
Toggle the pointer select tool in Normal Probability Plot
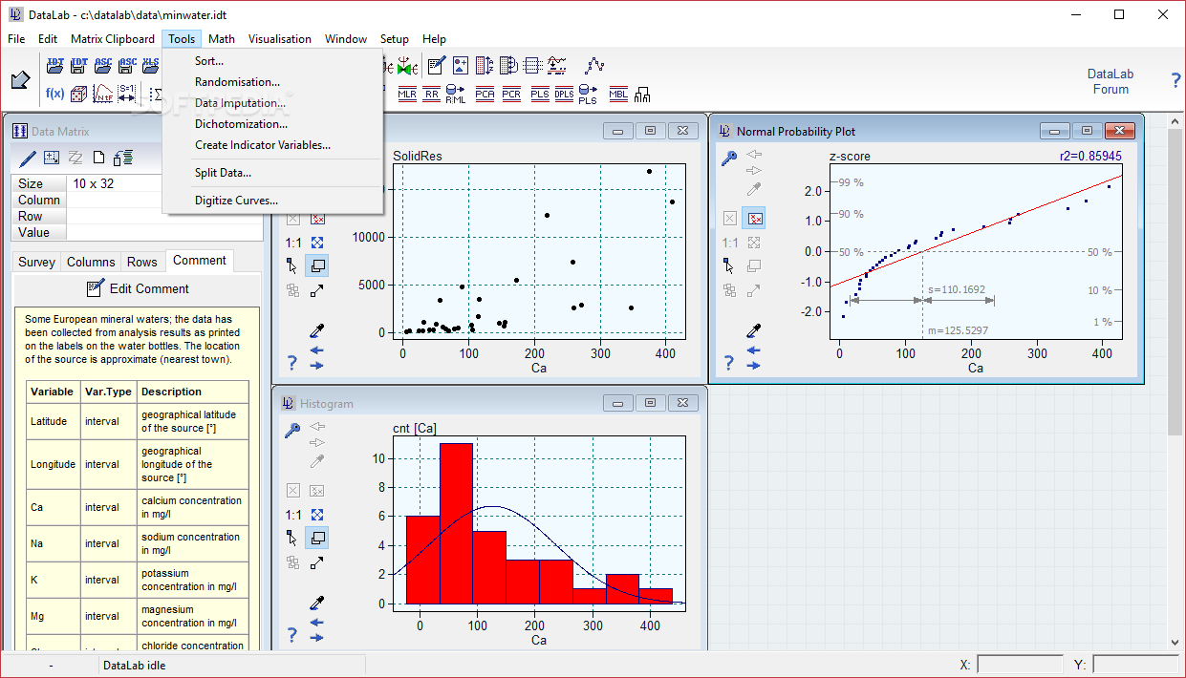pos(729,265)
